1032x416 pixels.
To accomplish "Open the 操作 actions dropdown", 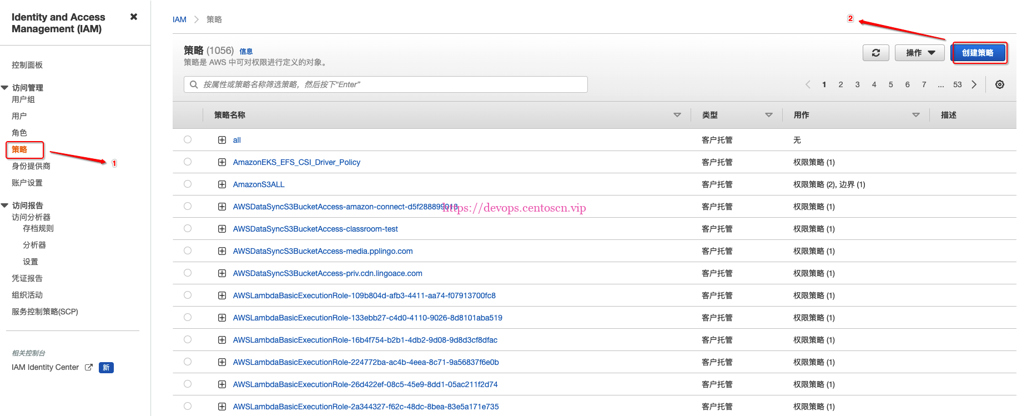I will pyautogui.click(x=919, y=53).
